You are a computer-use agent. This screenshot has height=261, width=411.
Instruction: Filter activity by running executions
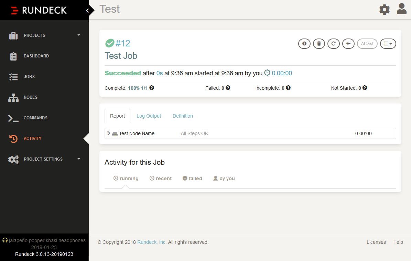[126, 178]
